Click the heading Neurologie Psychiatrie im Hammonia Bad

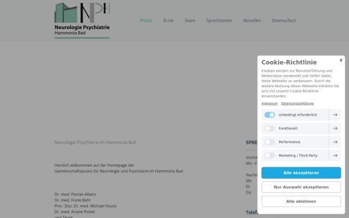point(95,142)
